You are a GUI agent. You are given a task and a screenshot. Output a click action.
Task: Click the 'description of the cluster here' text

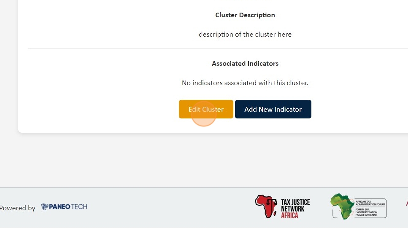245,35
